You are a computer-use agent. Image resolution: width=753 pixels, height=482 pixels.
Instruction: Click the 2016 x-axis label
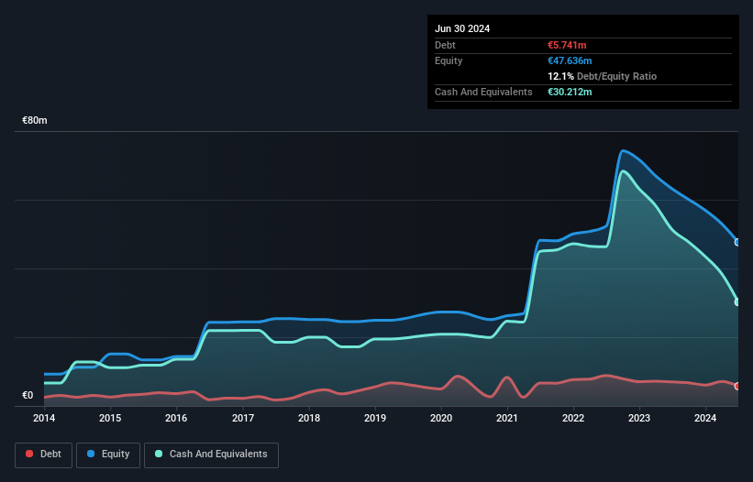[176, 418]
